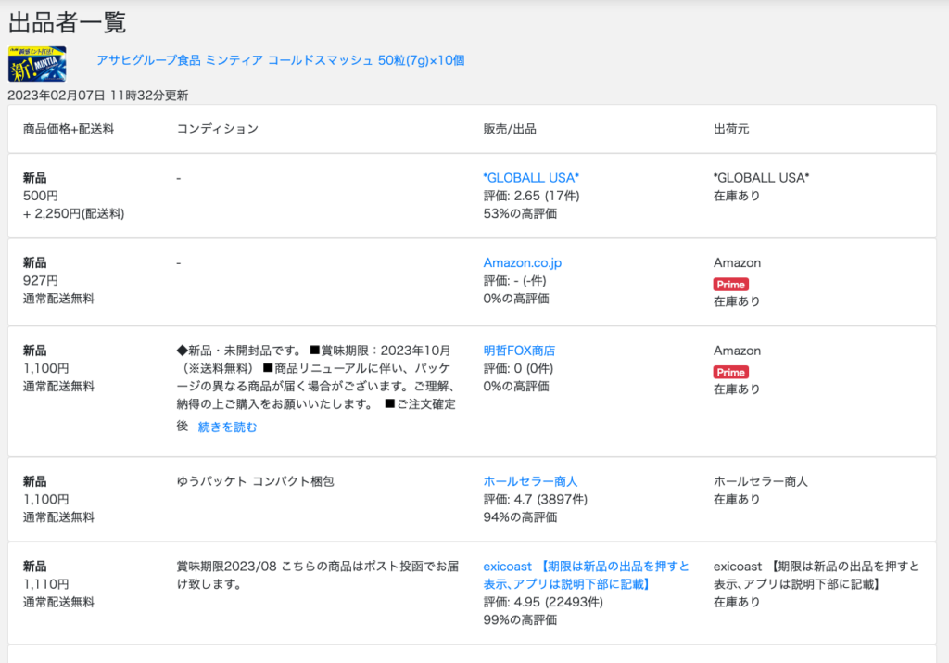Click the 927円 price
949x663 pixels.
(41, 281)
